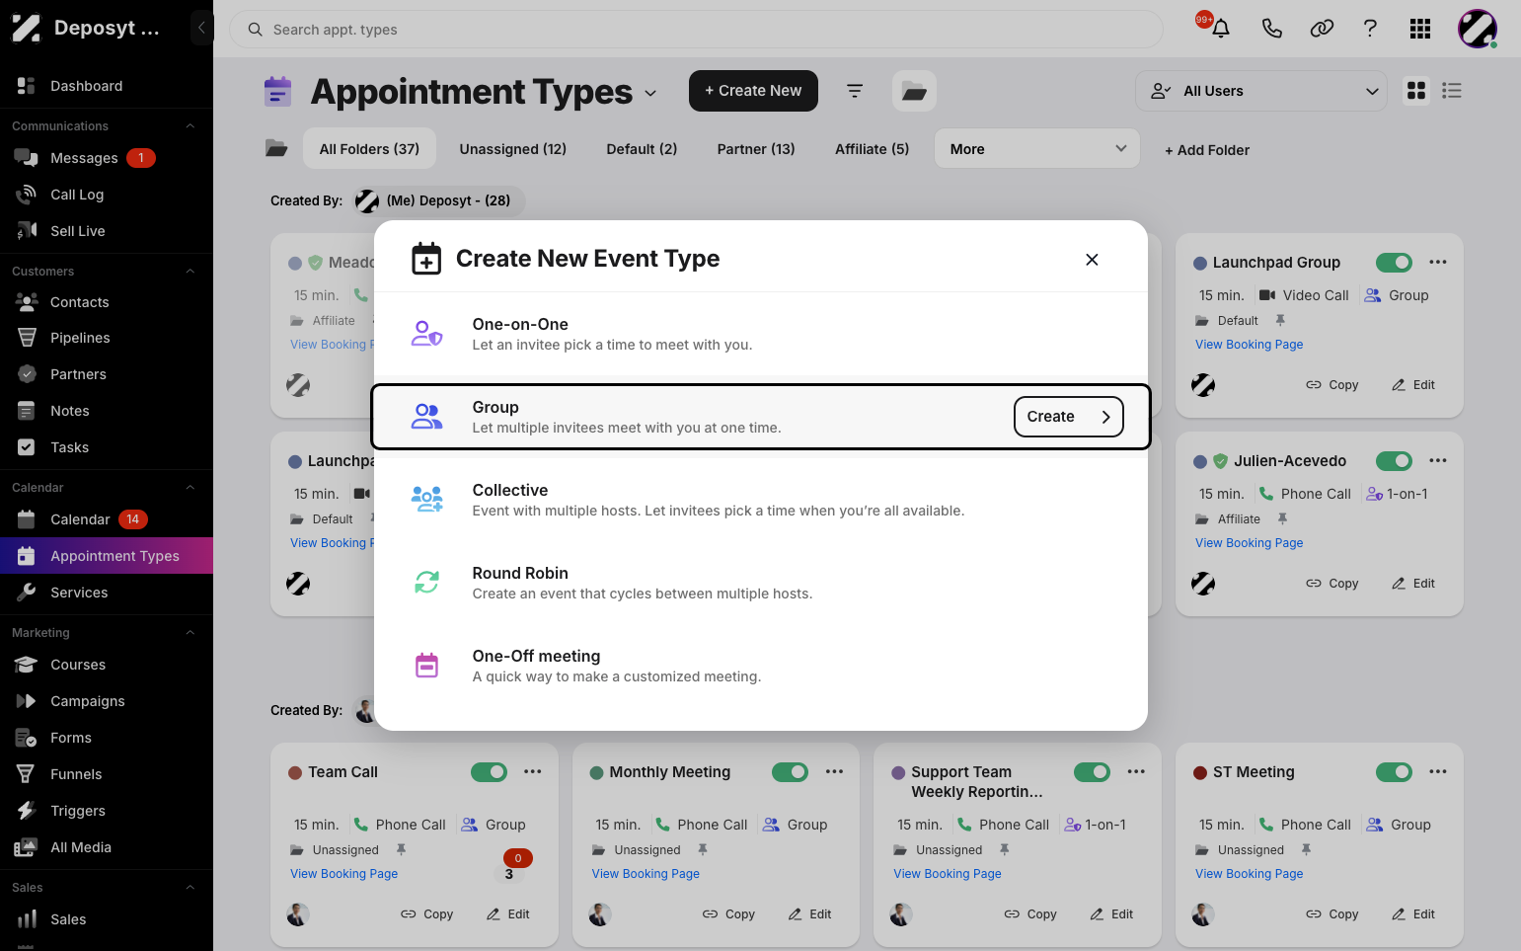
Task: Choose the Collective event type
Action: [x=760, y=500]
